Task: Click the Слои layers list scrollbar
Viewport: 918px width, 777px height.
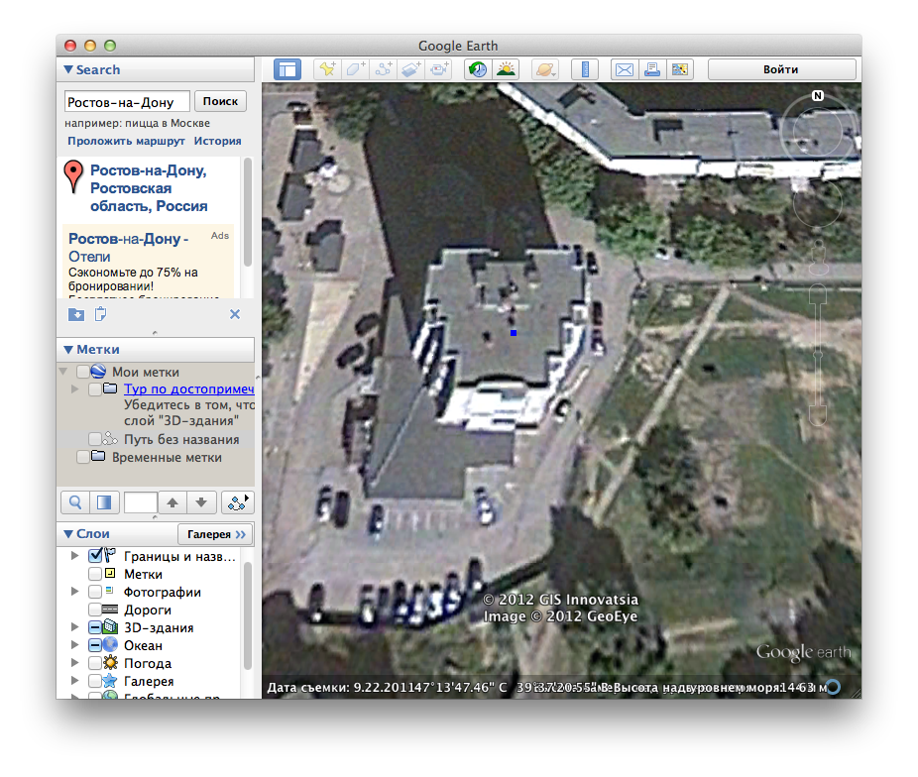Action: (248, 615)
